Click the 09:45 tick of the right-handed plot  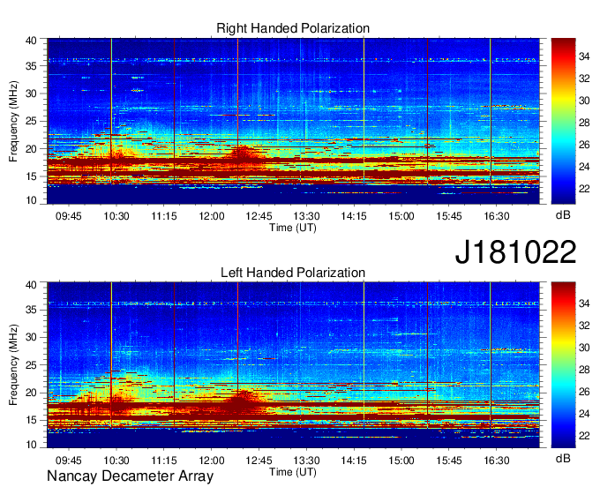click(69, 216)
